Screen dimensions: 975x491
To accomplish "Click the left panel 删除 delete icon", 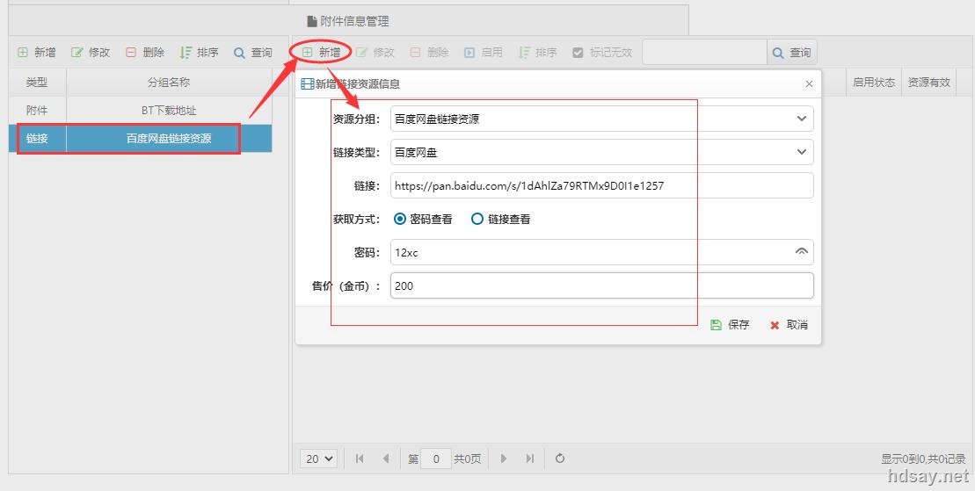I will point(131,53).
